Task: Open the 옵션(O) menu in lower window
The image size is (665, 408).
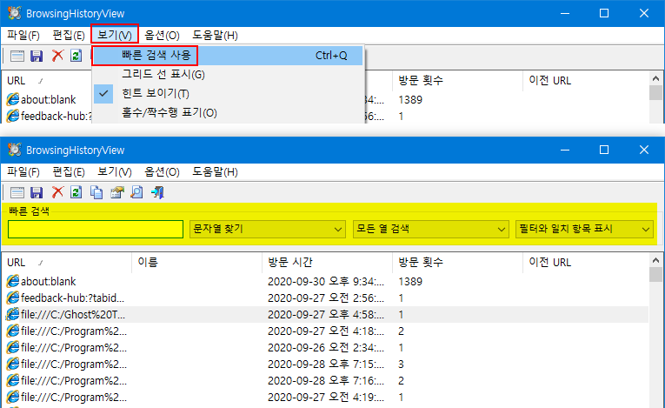Action: tap(162, 172)
